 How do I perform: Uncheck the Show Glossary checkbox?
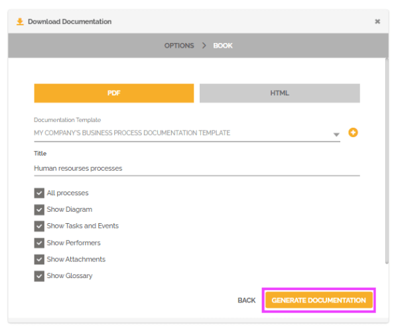(39, 276)
